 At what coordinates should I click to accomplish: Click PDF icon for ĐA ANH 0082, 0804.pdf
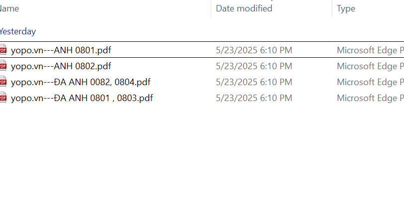coord(3,82)
